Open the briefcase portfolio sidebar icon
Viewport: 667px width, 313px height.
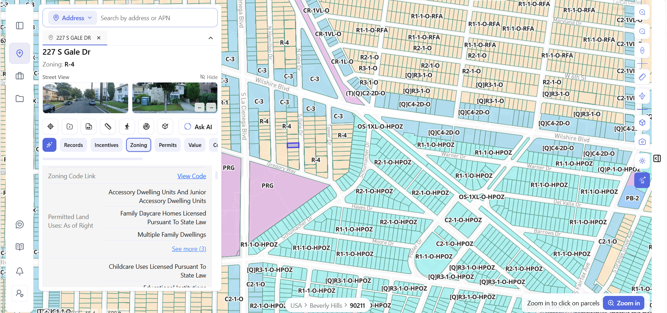[x=20, y=76]
